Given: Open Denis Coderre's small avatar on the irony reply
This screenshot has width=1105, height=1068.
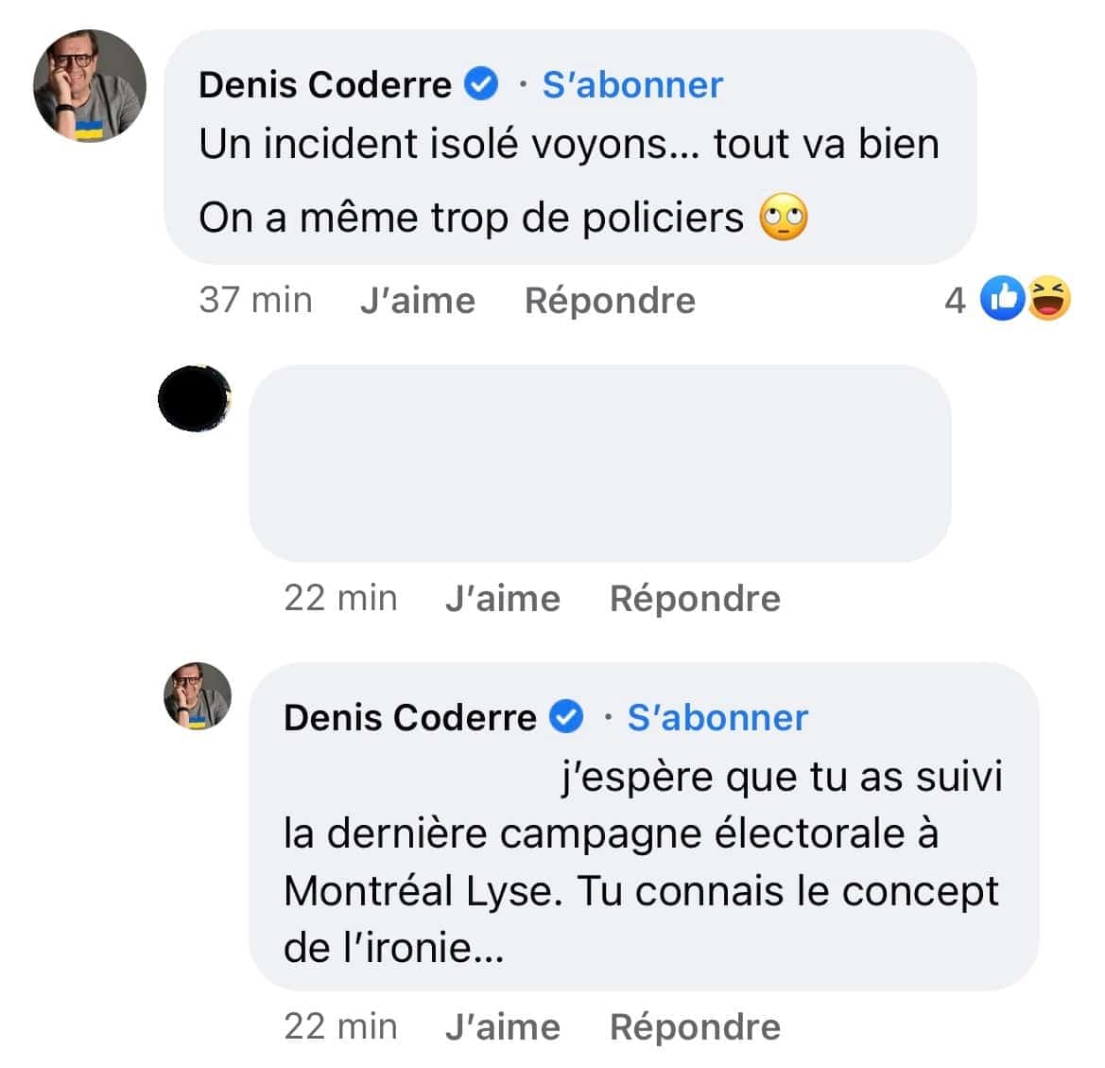Looking at the screenshot, I should [199, 696].
